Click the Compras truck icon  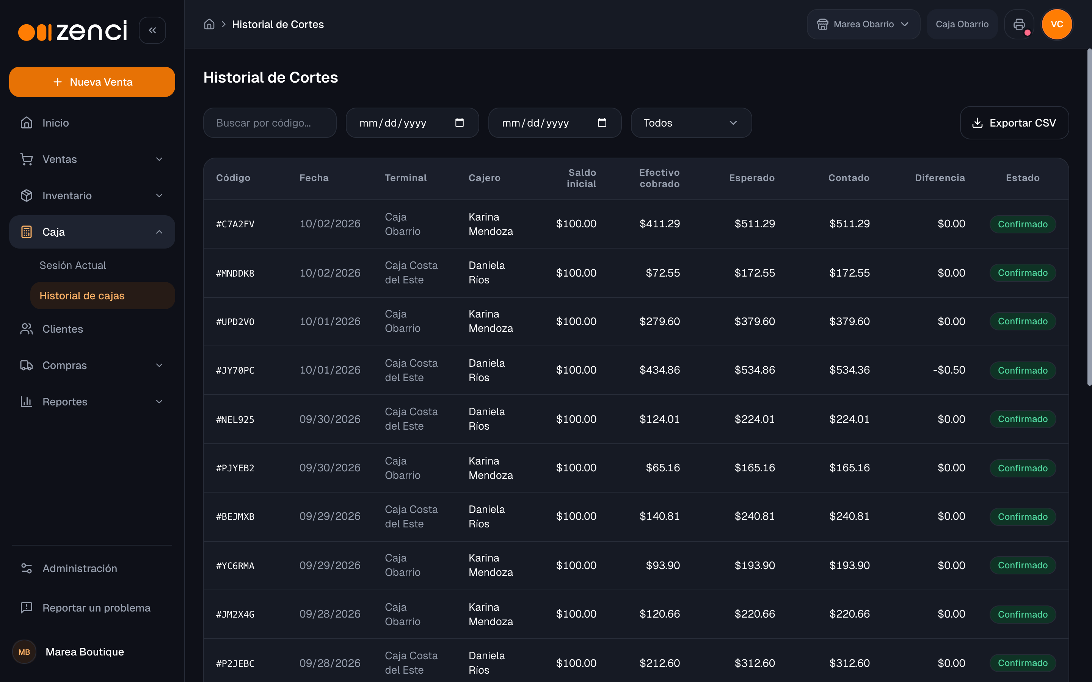point(27,365)
